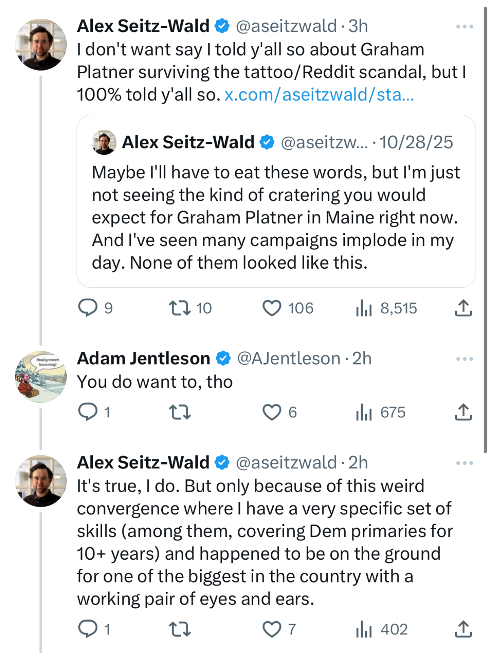
Task: Open more options for the top tweet
Action: 465,26
